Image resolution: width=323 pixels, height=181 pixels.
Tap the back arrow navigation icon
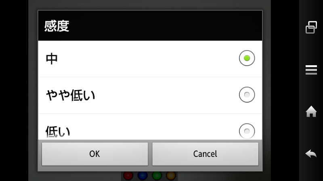point(311,154)
